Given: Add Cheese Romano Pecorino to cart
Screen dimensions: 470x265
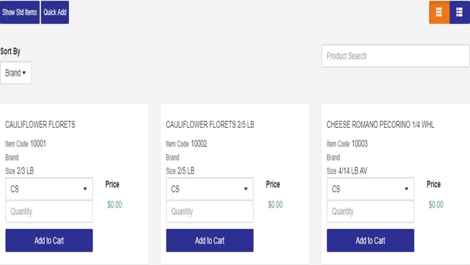Looking at the screenshot, I should (x=370, y=241).
